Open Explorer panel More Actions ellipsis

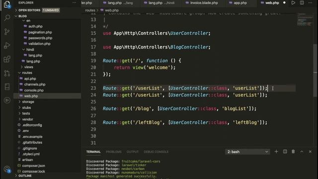coord(74,3)
